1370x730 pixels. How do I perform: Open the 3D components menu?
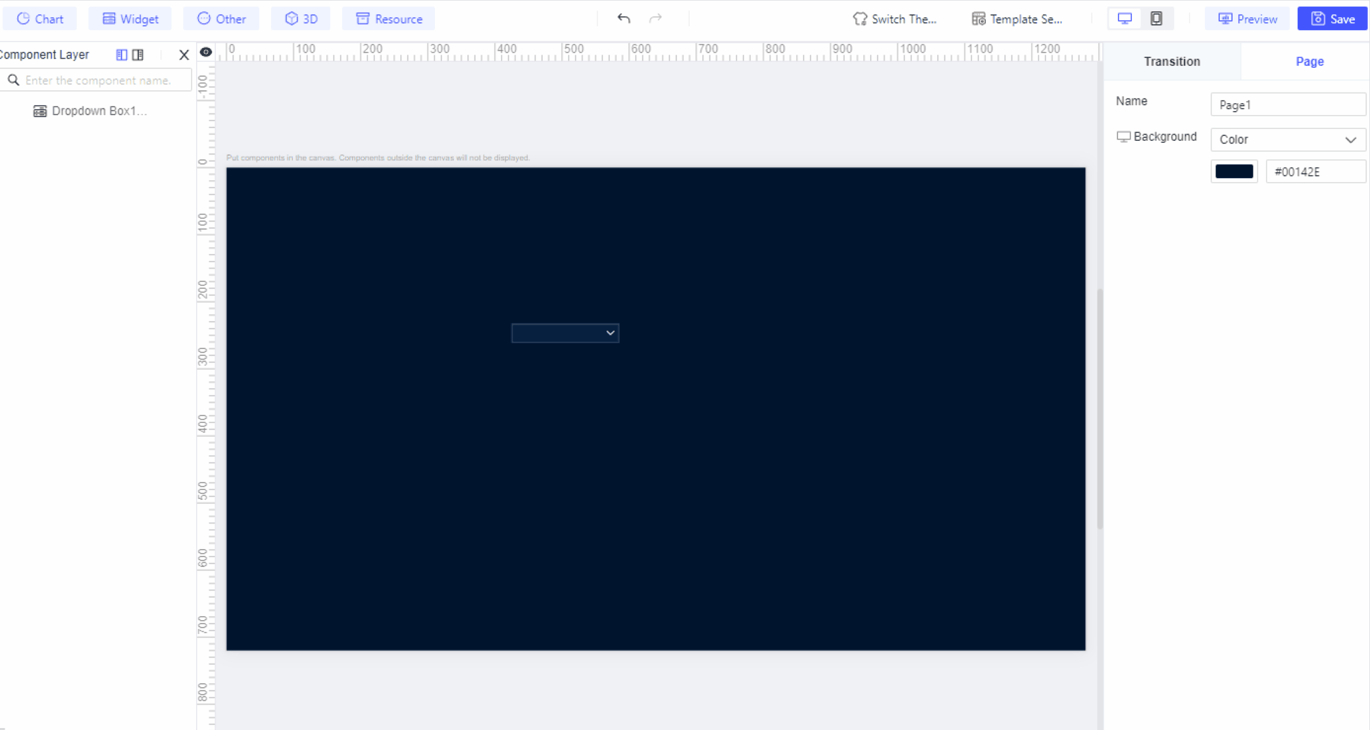click(x=301, y=19)
